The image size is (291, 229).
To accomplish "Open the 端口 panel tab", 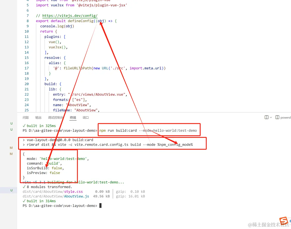I will click(x=86, y=118).
